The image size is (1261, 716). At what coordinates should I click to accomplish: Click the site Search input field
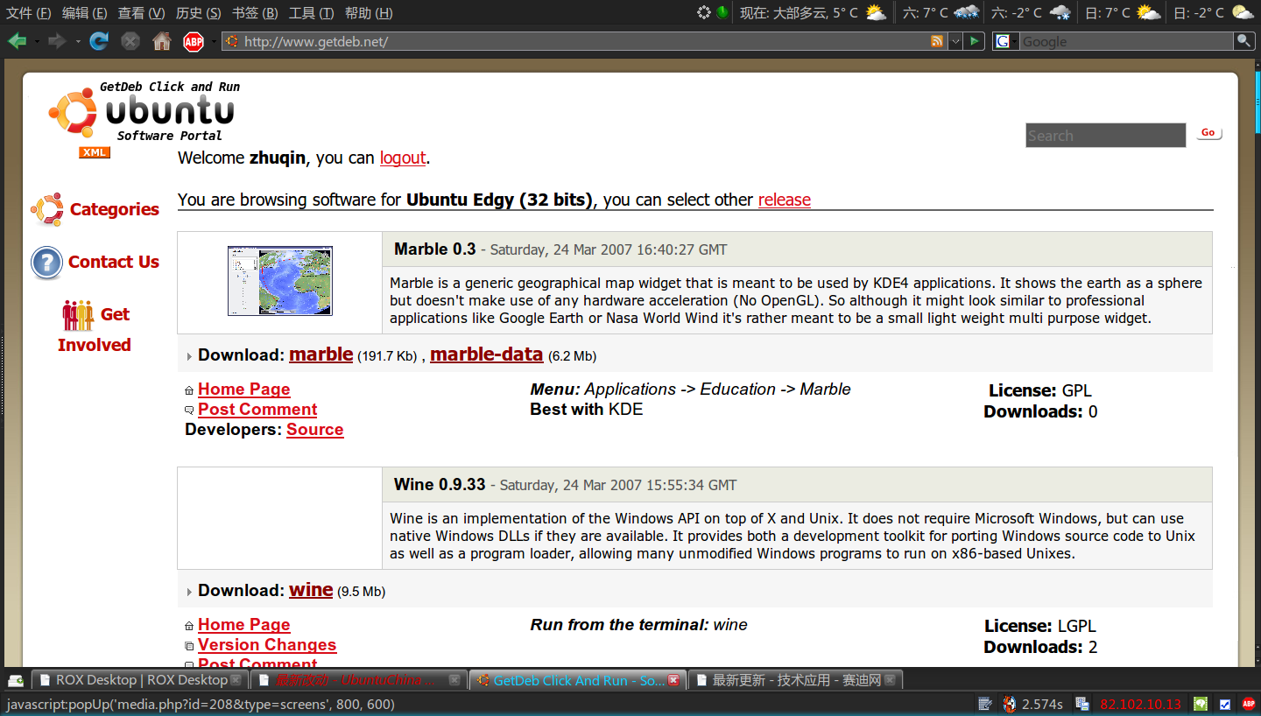1106,136
